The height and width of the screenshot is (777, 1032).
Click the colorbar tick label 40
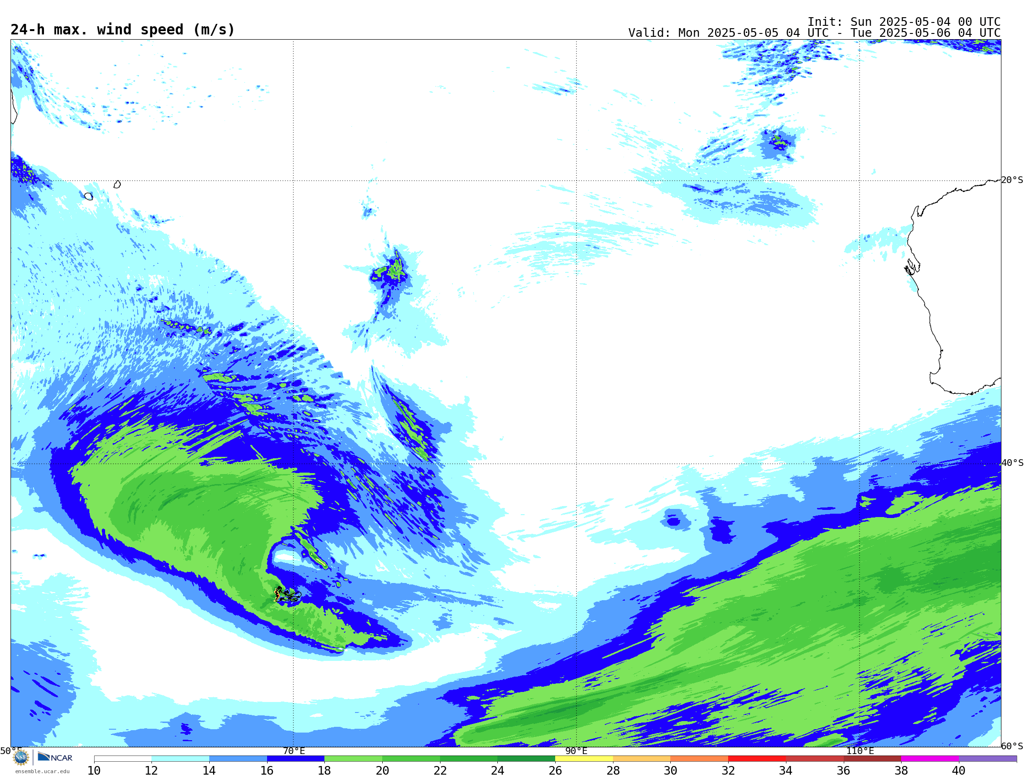click(x=959, y=770)
